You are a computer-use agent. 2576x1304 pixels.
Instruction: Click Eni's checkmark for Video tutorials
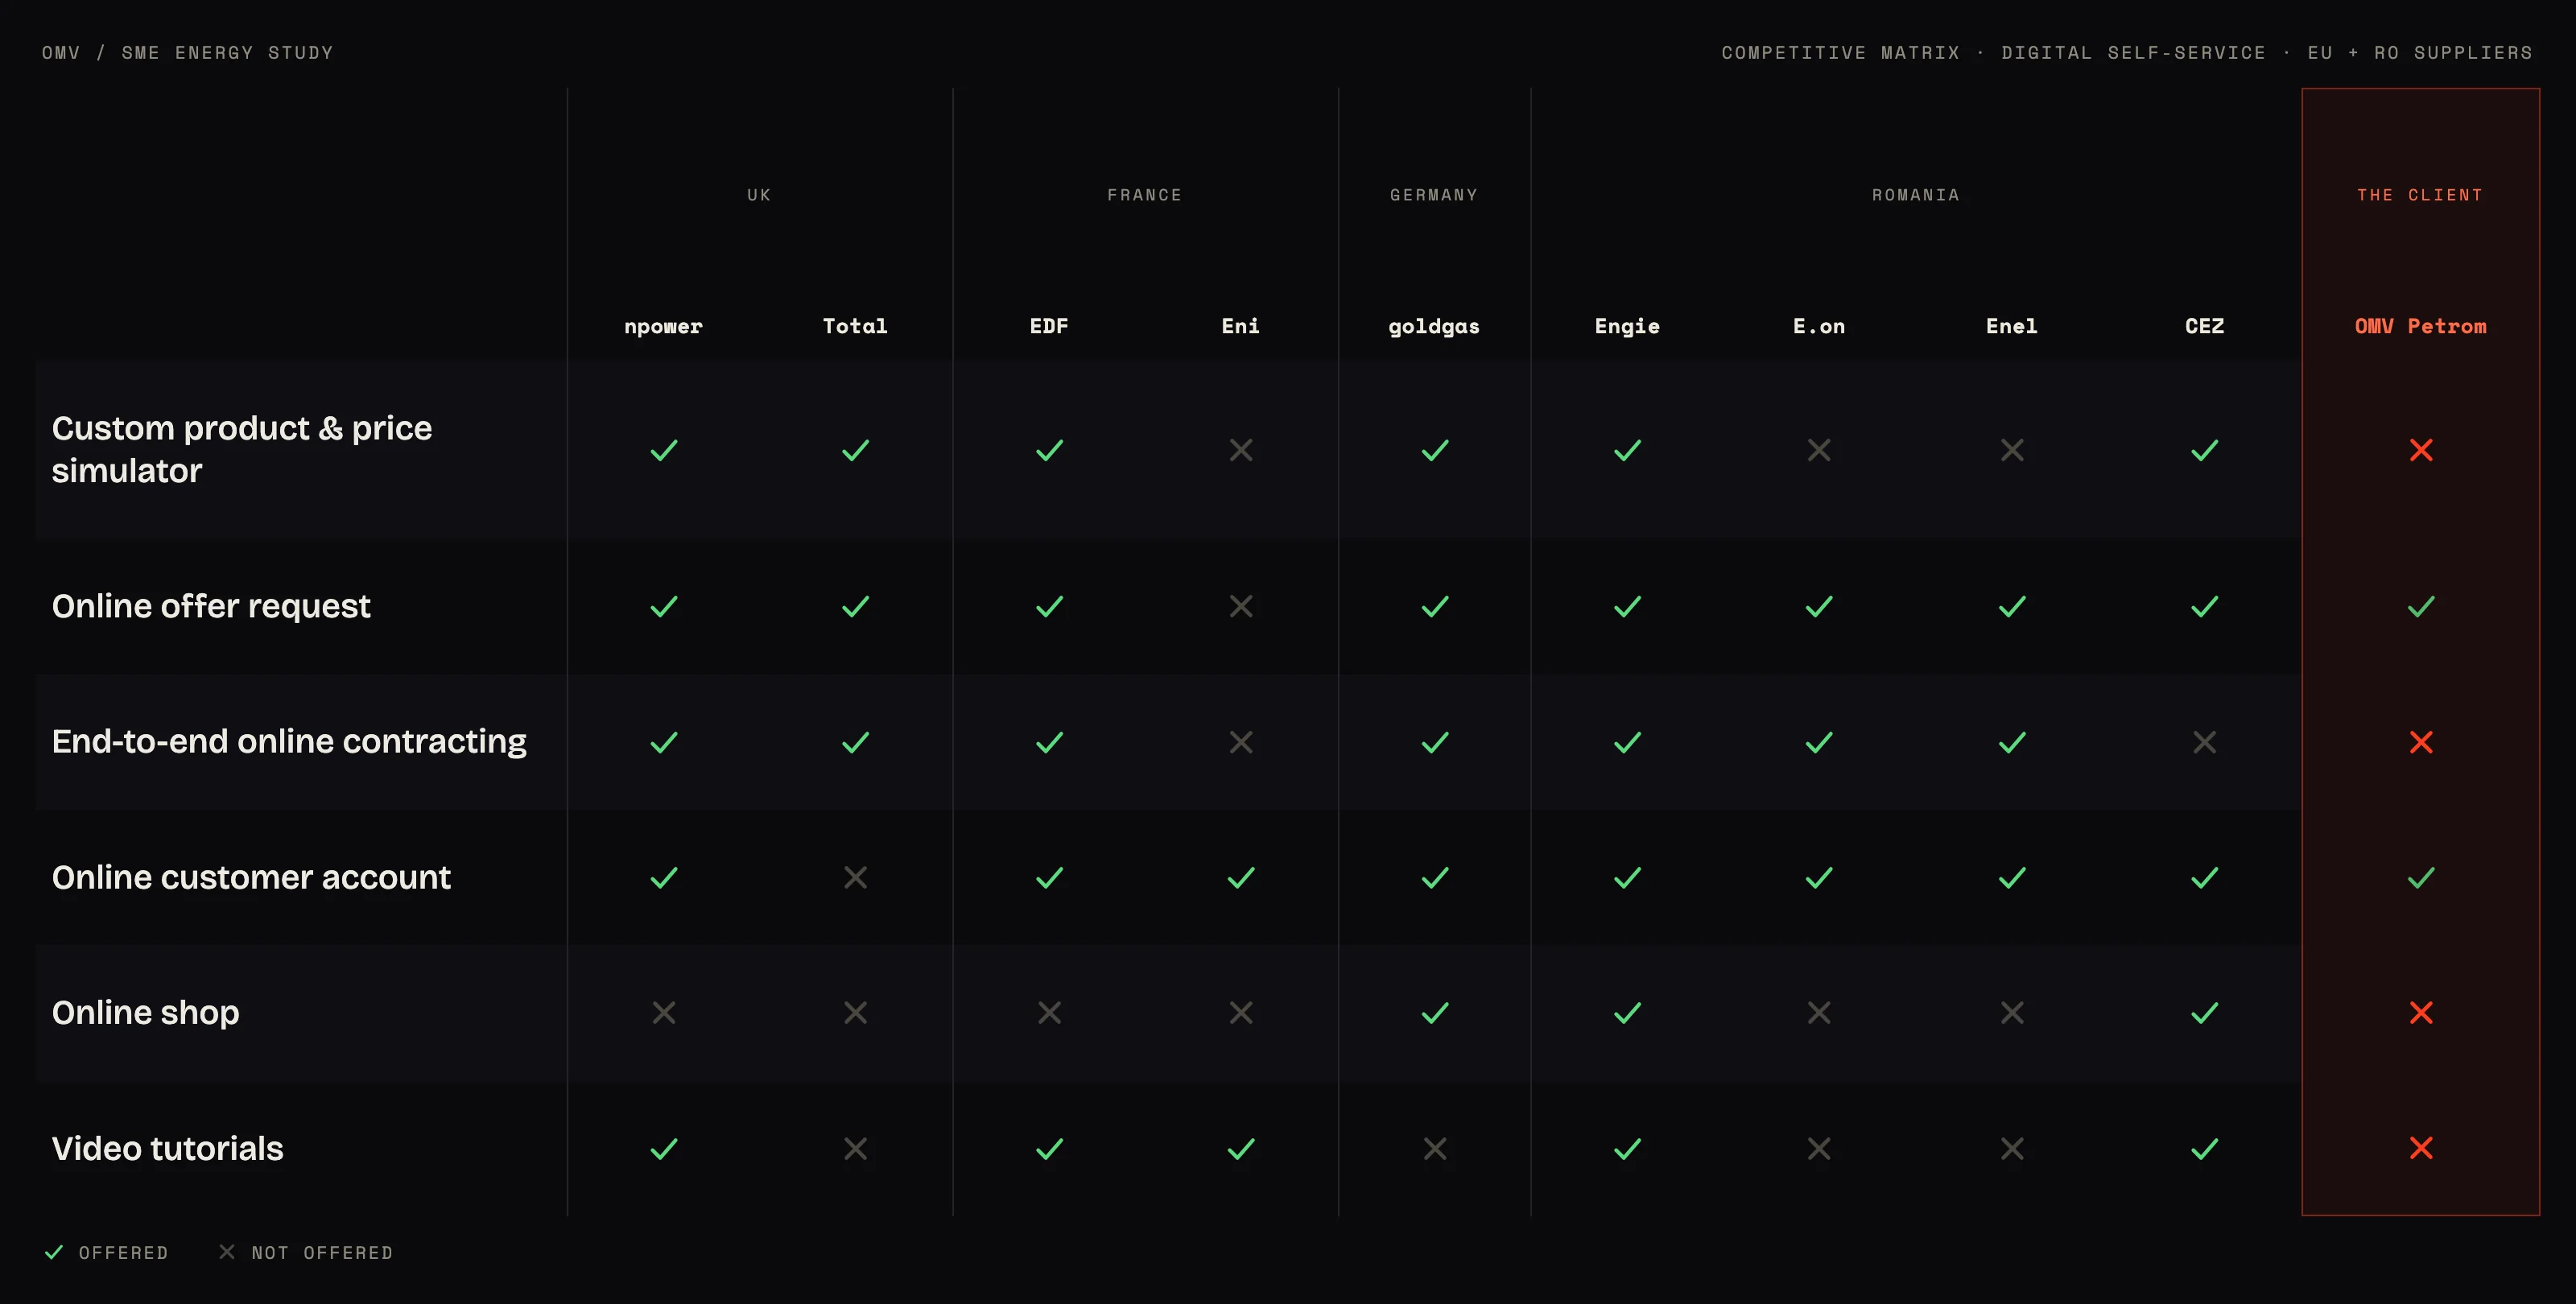[1241, 1149]
